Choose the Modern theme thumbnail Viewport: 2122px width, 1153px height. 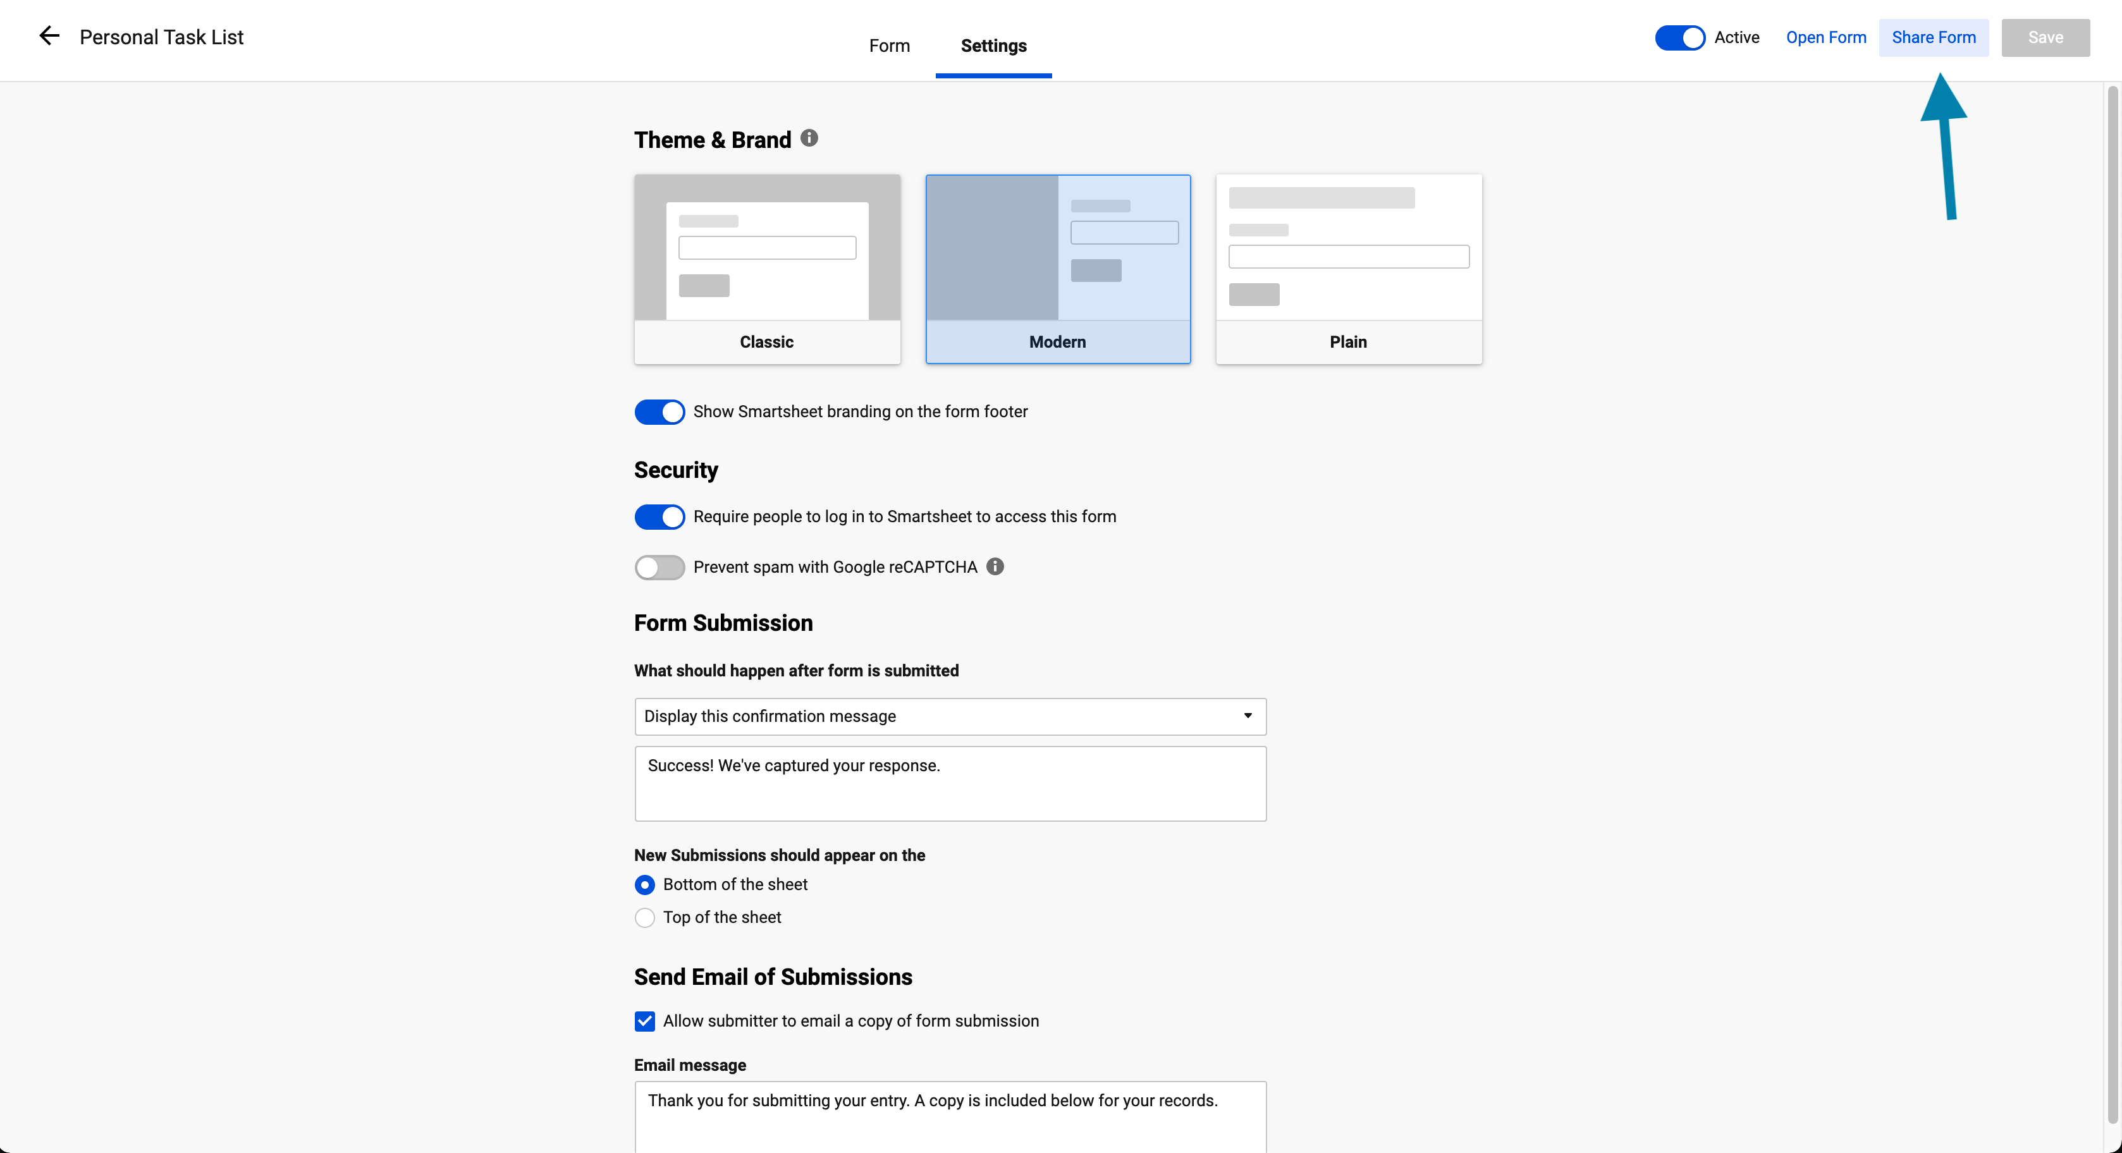pos(1058,269)
